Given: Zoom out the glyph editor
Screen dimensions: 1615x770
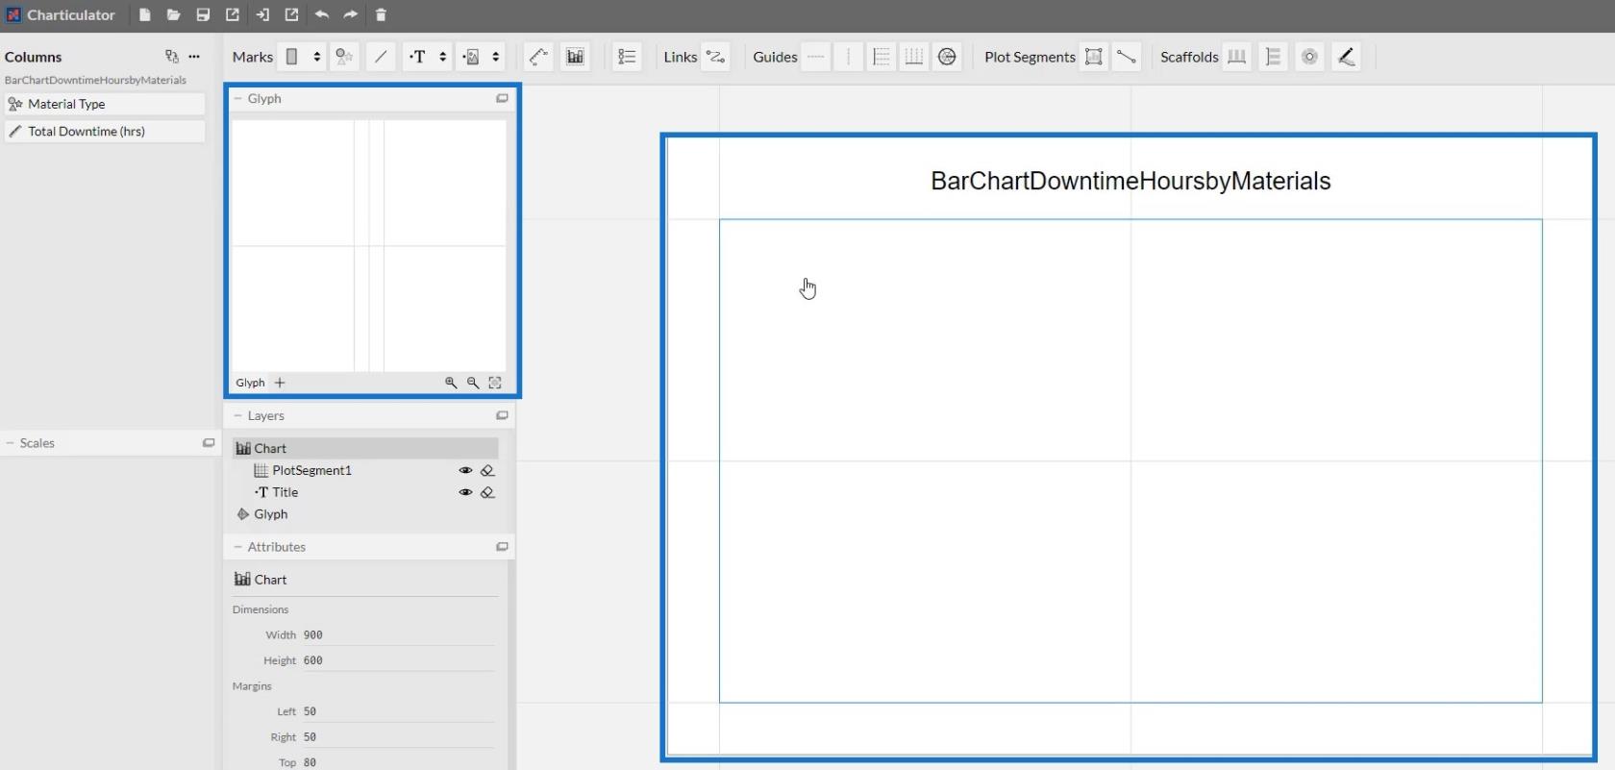Looking at the screenshot, I should 473,383.
